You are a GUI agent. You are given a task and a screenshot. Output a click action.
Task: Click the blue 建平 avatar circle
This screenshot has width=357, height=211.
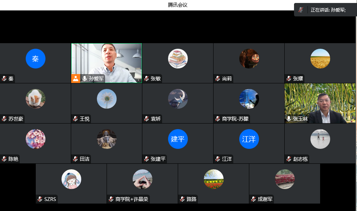coord(178,139)
